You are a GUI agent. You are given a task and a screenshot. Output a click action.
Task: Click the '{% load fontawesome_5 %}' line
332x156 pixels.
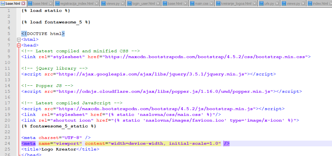click(56, 22)
